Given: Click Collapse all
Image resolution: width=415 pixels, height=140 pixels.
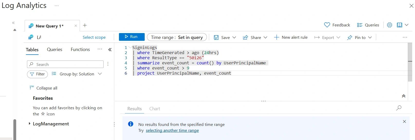Looking at the screenshot, I should tap(43, 88).
